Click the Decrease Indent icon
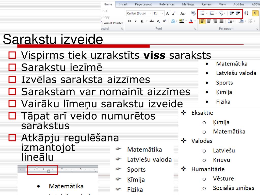Viewport: 260px width, 195px height. 232,13
